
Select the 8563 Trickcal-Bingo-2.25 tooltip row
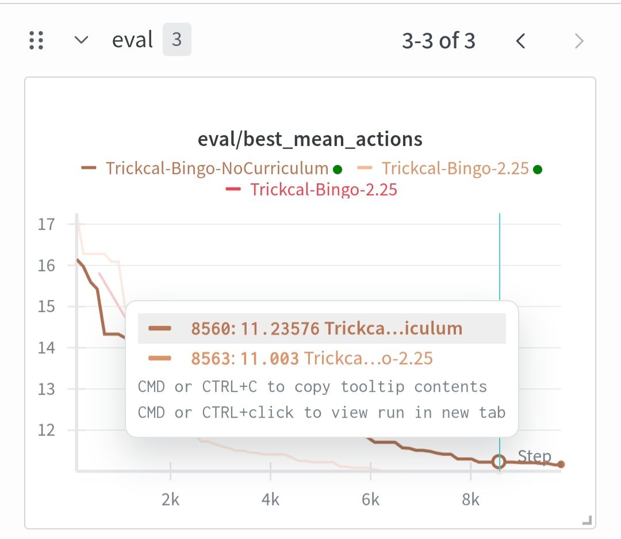(x=321, y=359)
